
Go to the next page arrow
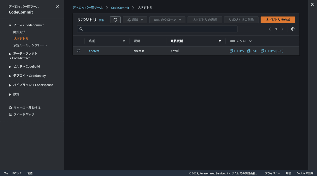click(282, 29)
